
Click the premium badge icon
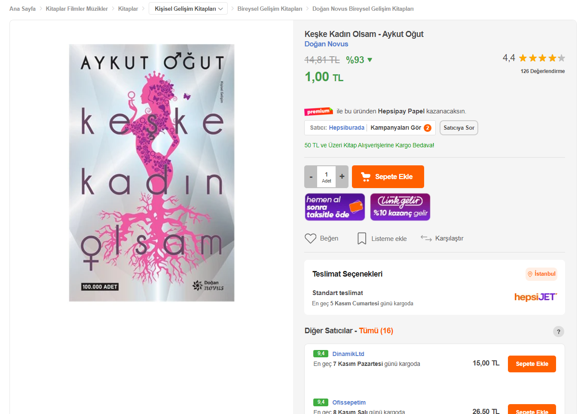tap(318, 111)
